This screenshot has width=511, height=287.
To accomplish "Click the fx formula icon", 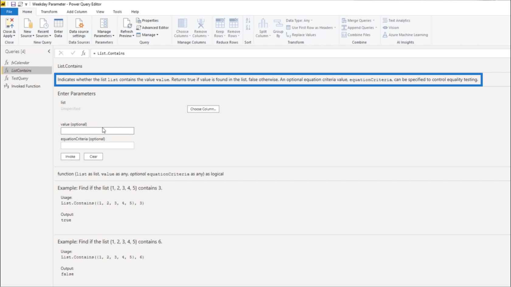I will [x=83, y=53].
